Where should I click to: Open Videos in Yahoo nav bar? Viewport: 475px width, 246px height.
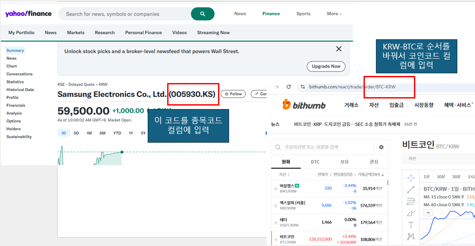(180, 33)
